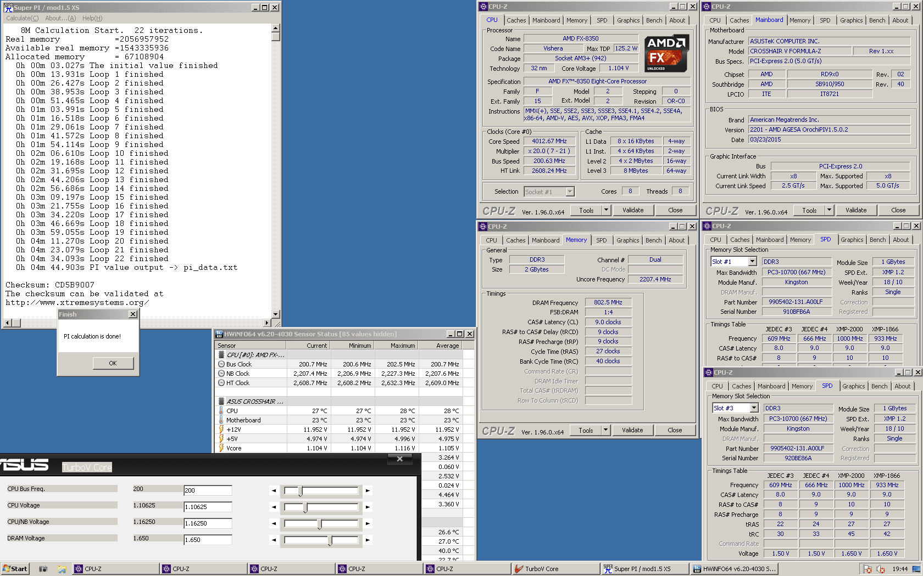Click the +5V lightning bolt icon

tap(221, 439)
